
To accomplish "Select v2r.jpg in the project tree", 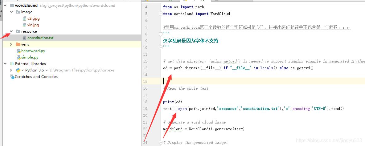I will click(x=34, y=18).
